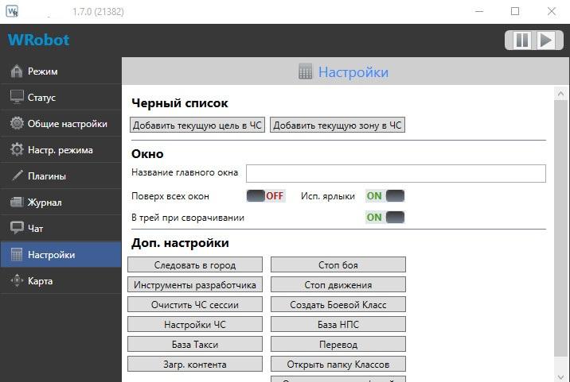Click the house icon beside Режим
Viewport: 570px width, 382px height.
point(17,71)
